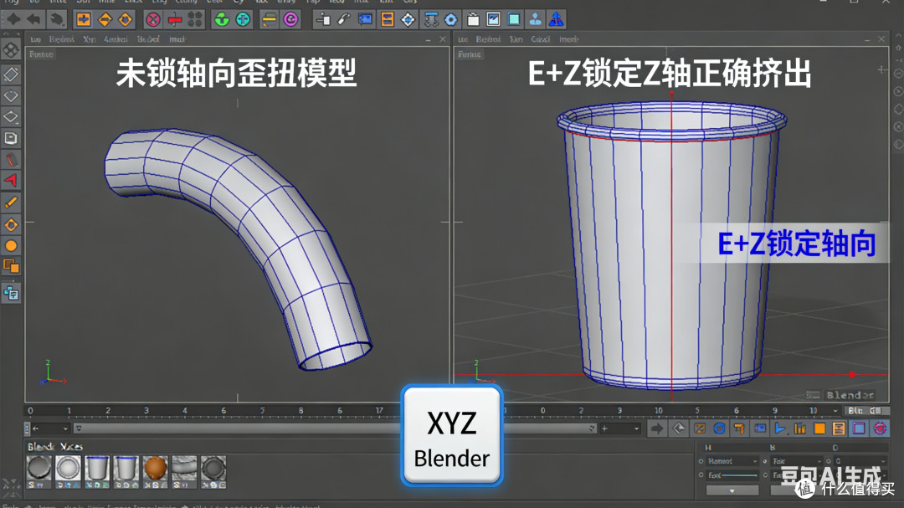904x508 pixels.
Task: Open the picture frame icon in top toolbar
Action: coord(494,19)
